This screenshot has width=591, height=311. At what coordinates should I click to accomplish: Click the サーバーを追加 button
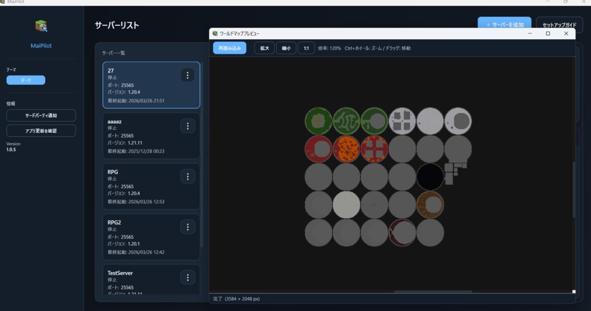point(504,24)
